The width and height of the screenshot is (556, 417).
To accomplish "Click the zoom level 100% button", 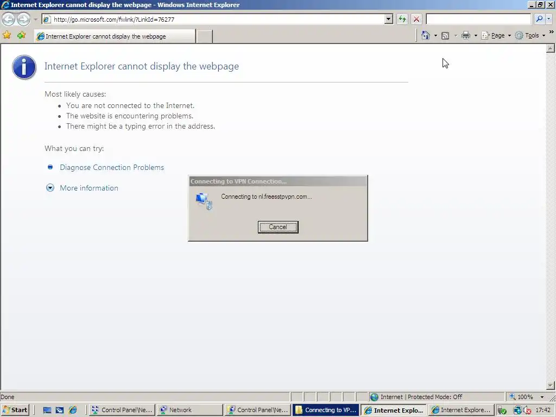I will (x=521, y=397).
